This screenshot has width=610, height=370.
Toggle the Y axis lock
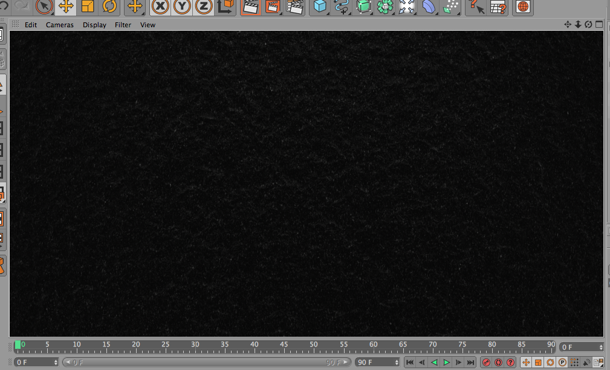(182, 6)
